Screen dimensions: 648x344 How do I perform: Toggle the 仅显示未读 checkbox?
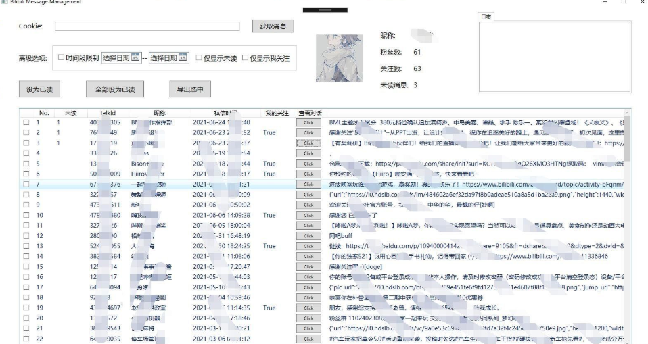click(x=198, y=58)
